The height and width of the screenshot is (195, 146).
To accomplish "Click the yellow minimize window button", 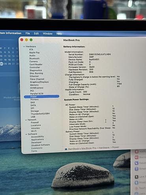I will [x=26, y=40].
